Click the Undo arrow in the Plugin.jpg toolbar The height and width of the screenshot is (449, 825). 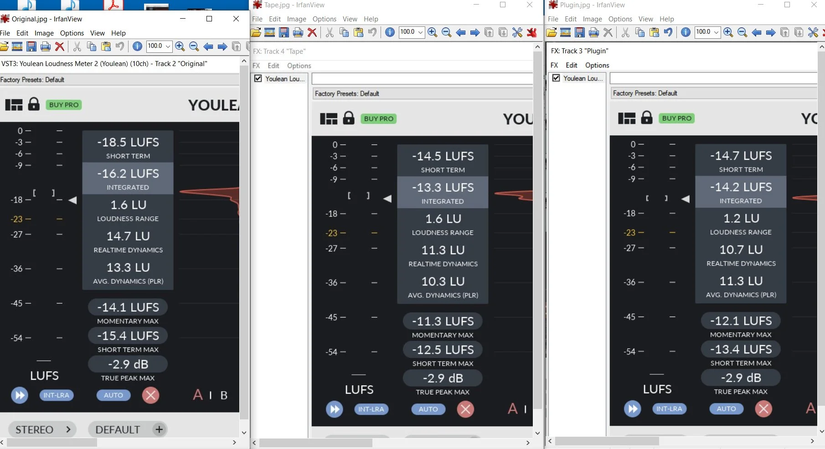[668, 32]
